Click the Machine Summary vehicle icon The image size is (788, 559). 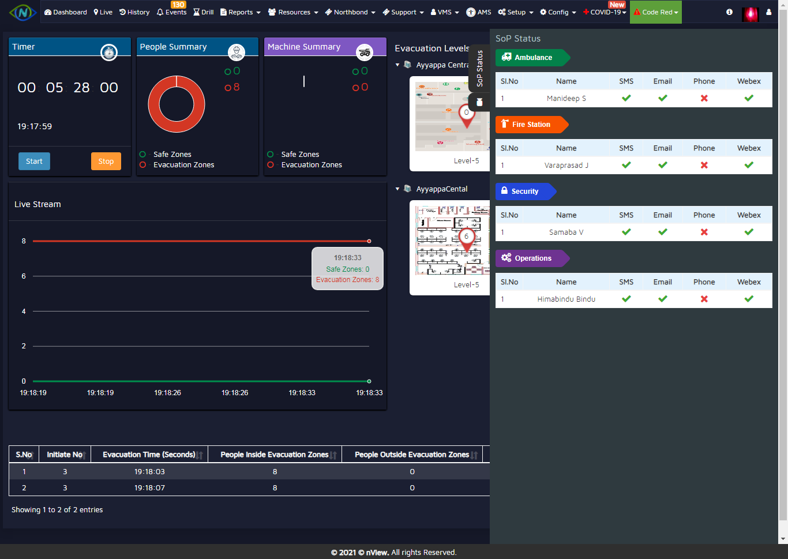coord(365,52)
